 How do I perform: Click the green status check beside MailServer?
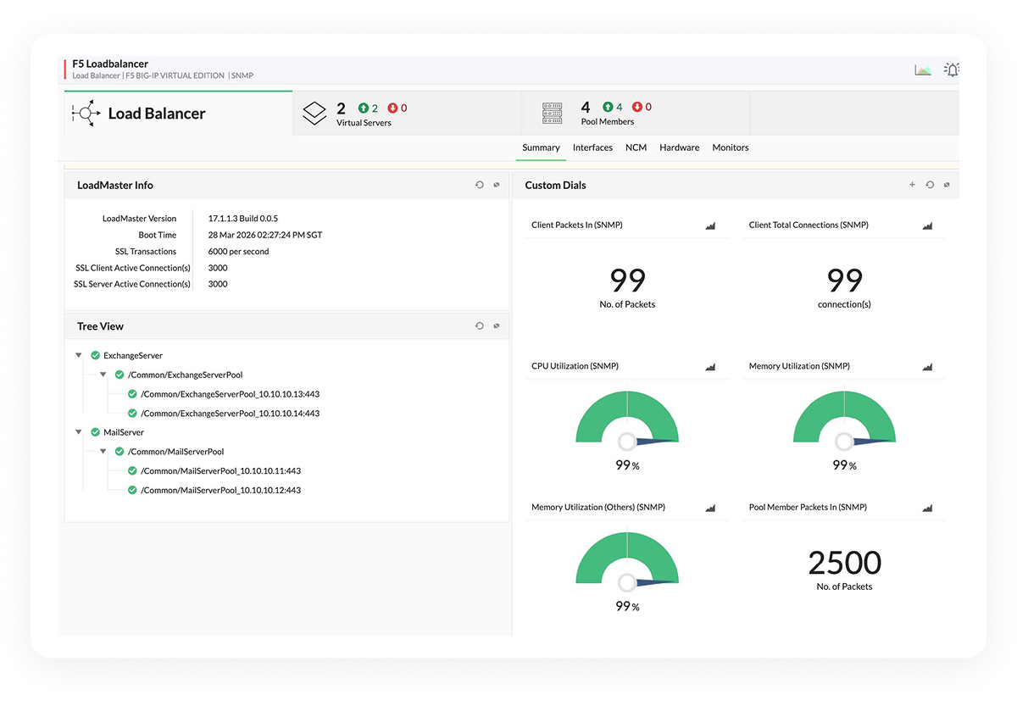point(94,432)
